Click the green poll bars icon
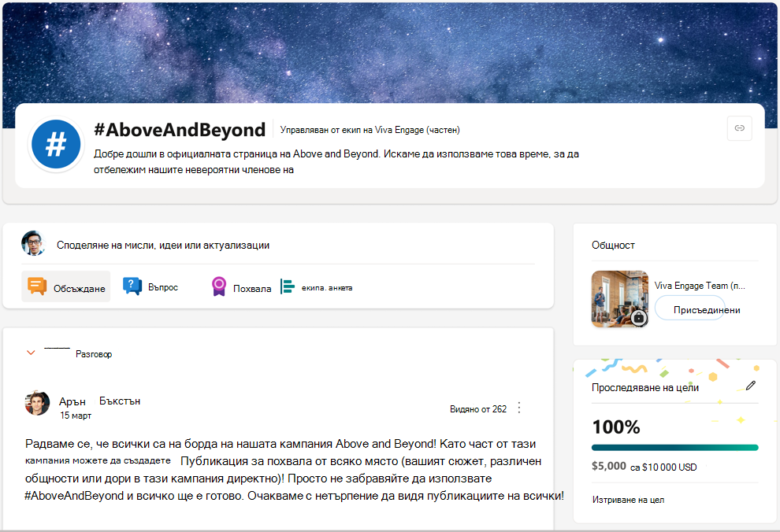 (287, 286)
